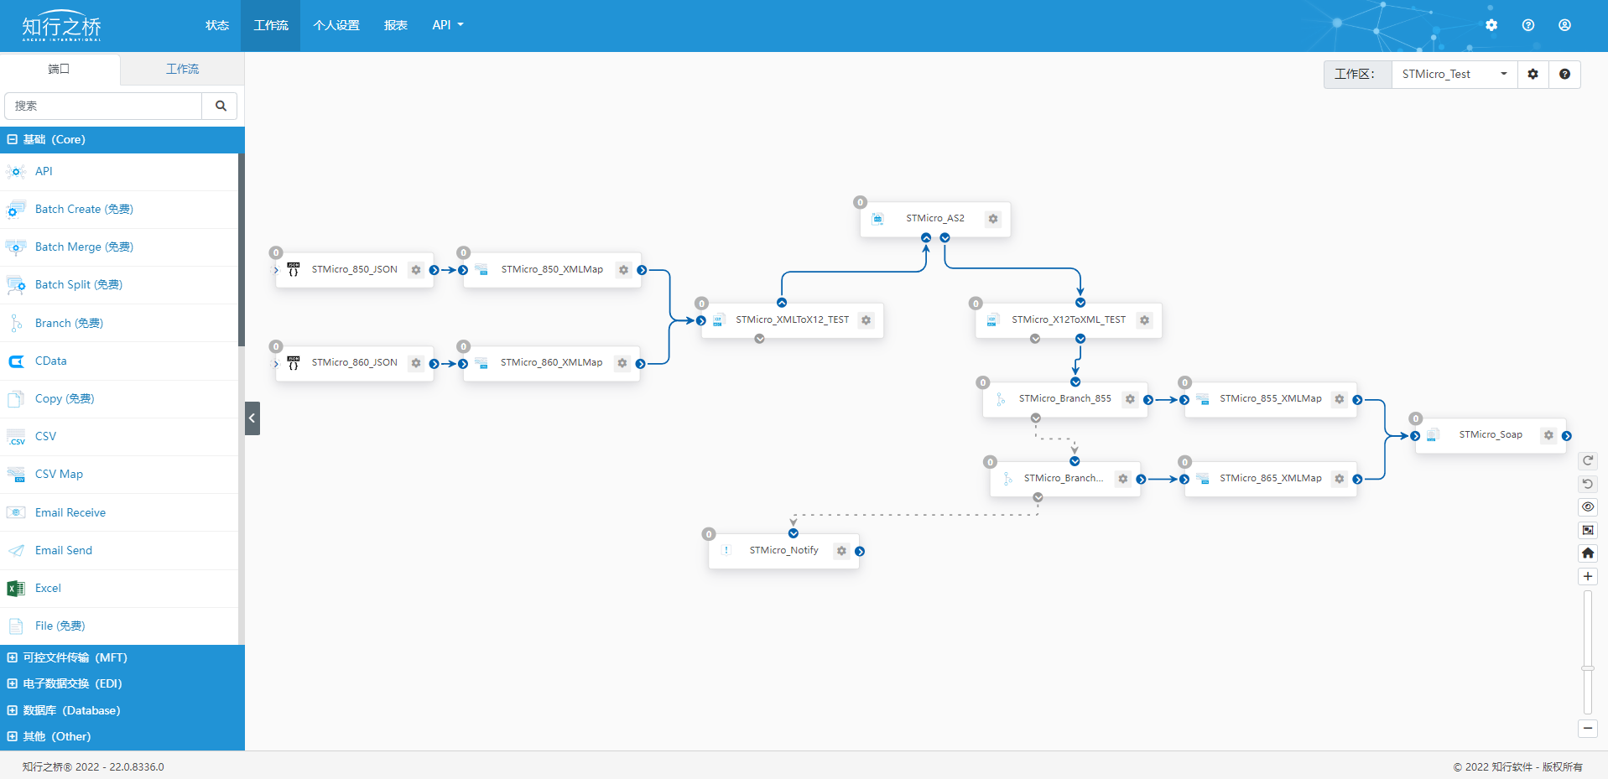1608x779 pixels.
Task: Switch to the 端口 tab
Action: coord(60,69)
